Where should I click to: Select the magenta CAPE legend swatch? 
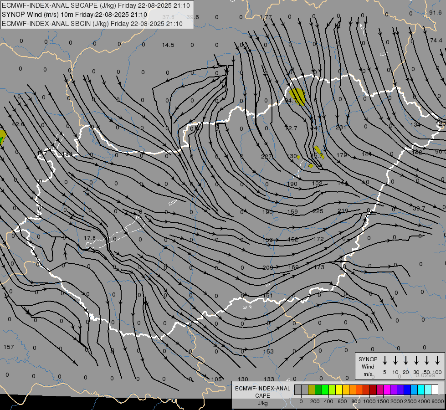(387, 389)
